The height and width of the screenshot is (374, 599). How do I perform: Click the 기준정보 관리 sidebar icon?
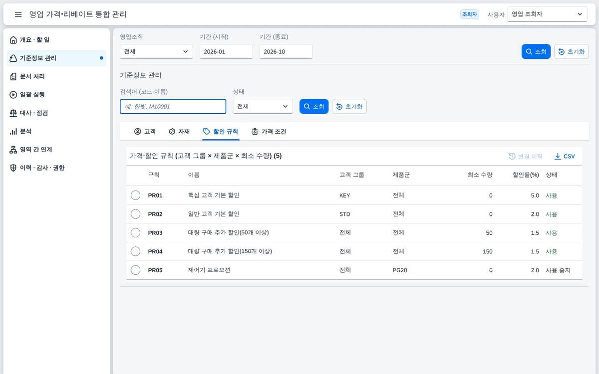pyautogui.click(x=13, y=58)
